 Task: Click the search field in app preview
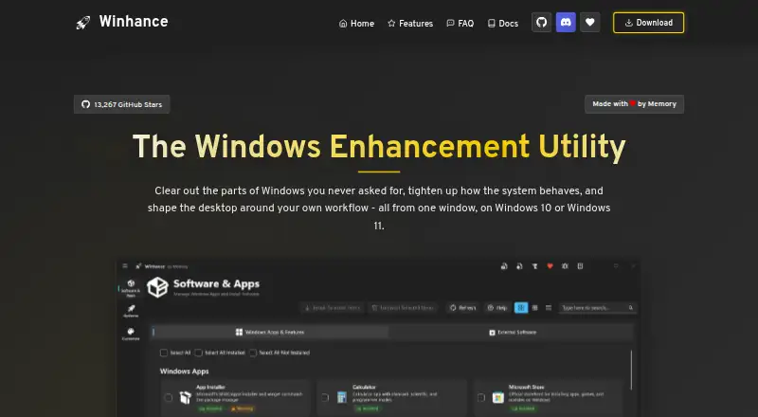pyautogui.click(x=598, y=308)
